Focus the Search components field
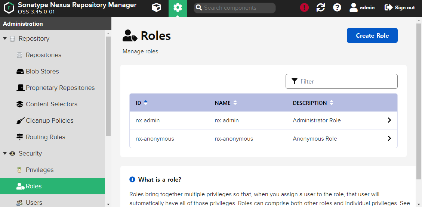The height and width of the screenshot is (207, 422). click(235, 8)
